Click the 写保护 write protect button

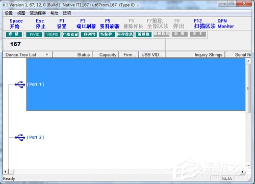[107, 35]
